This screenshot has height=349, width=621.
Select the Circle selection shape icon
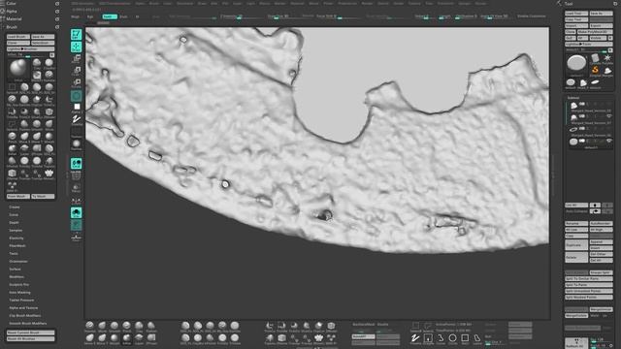(452, 338)
